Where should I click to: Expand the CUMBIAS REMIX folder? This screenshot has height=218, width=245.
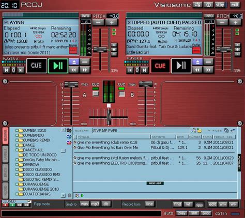coord(17,140)
